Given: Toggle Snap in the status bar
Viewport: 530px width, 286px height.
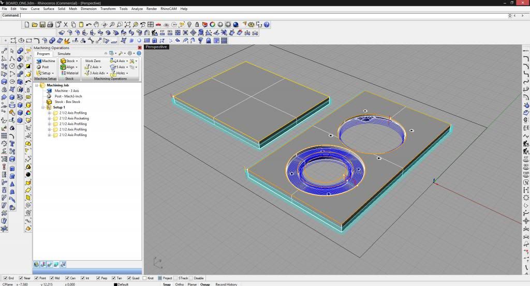Looking at the screenshot, I should (167, 284).
